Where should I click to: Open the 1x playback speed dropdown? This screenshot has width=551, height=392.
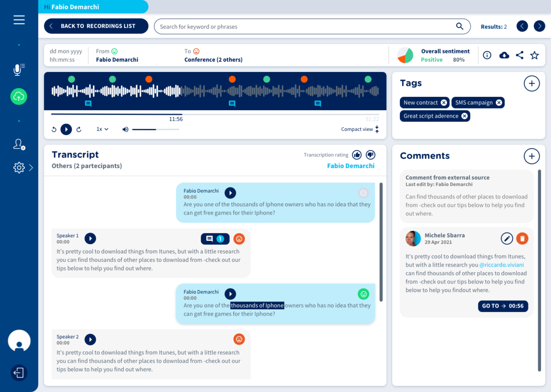[x=102, y=129]
